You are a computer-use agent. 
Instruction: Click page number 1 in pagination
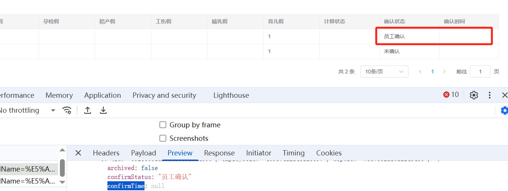pyautogui.click(x=432, y=72)
